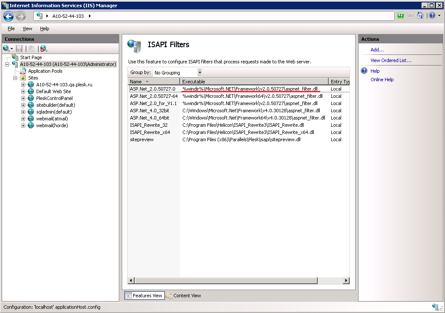Open the File menu
The width and height of the screenshot is (445, 313).
tap(11, 28)
